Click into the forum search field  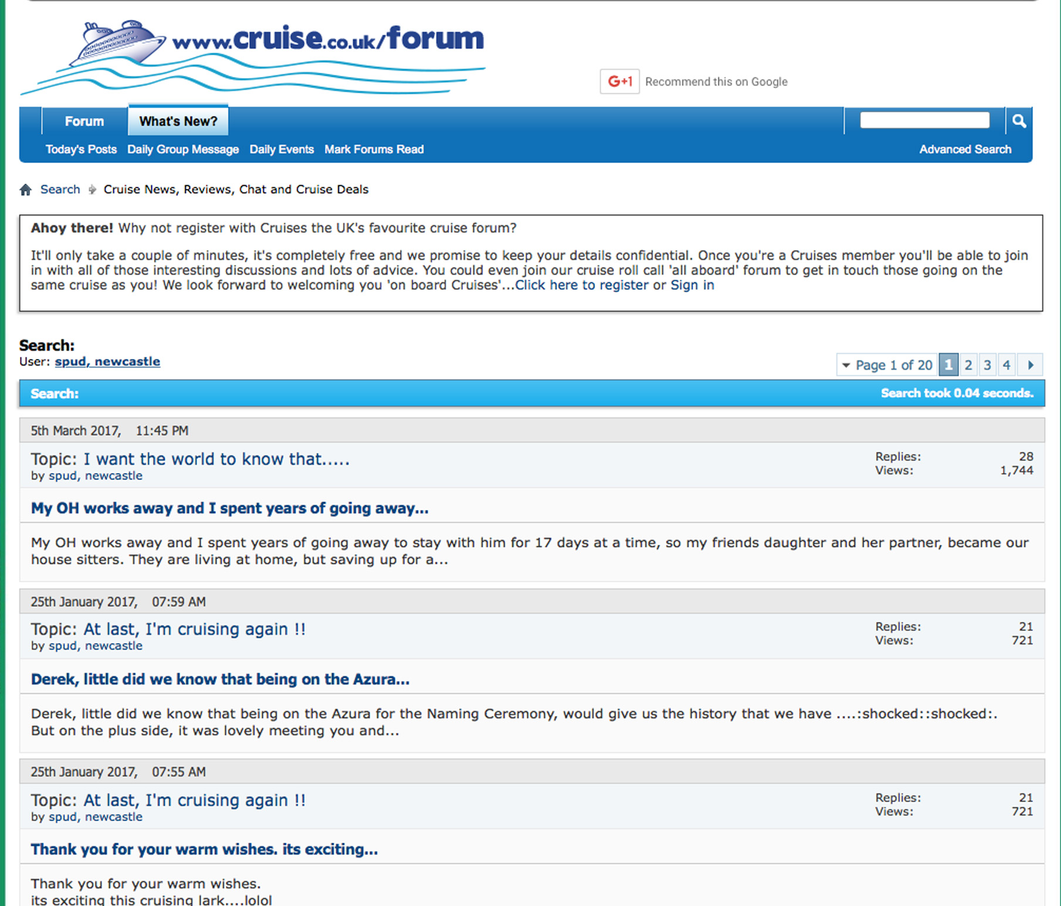pos(924,120)
